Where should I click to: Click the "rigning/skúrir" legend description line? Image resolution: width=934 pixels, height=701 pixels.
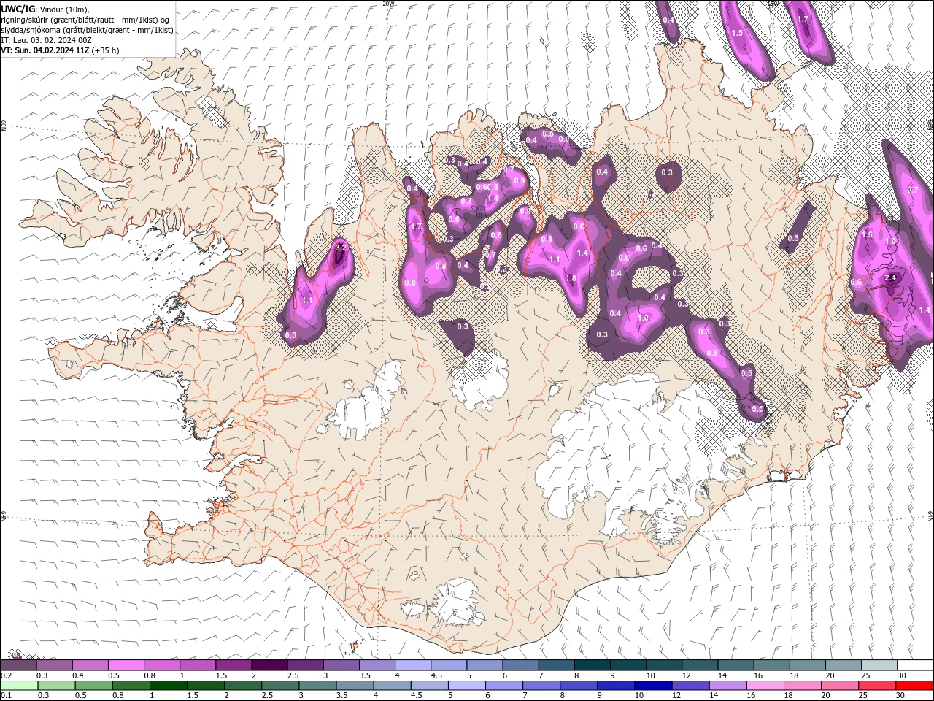click(x=86, y=20)
